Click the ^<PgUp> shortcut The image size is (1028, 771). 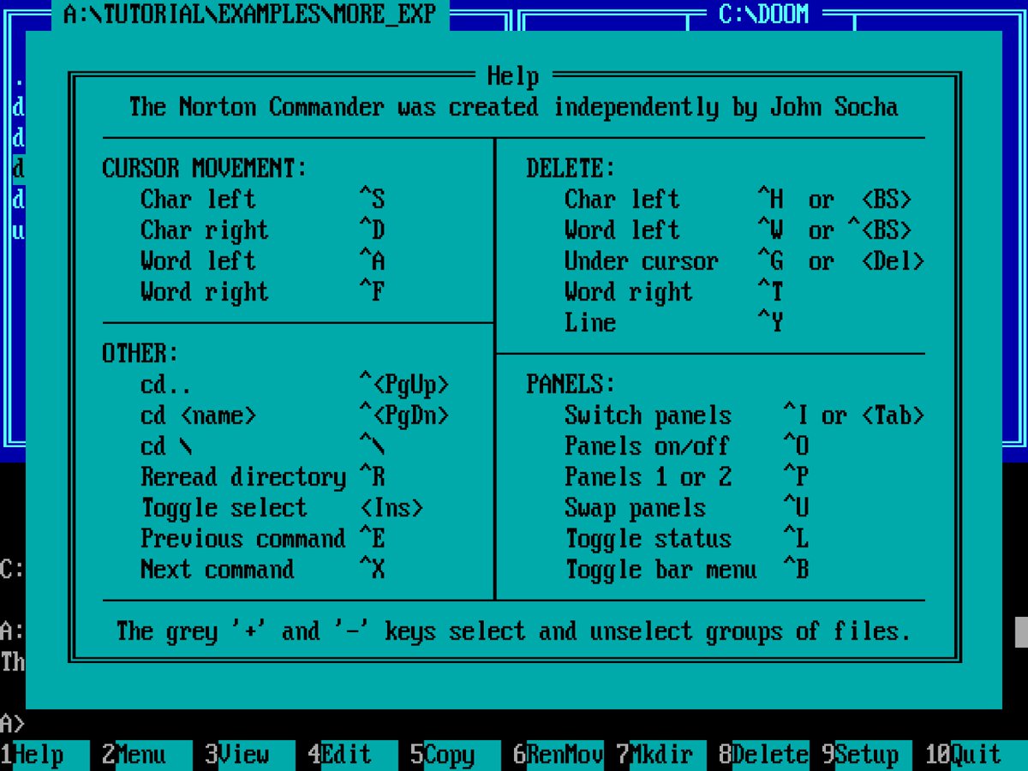point(404,385)
